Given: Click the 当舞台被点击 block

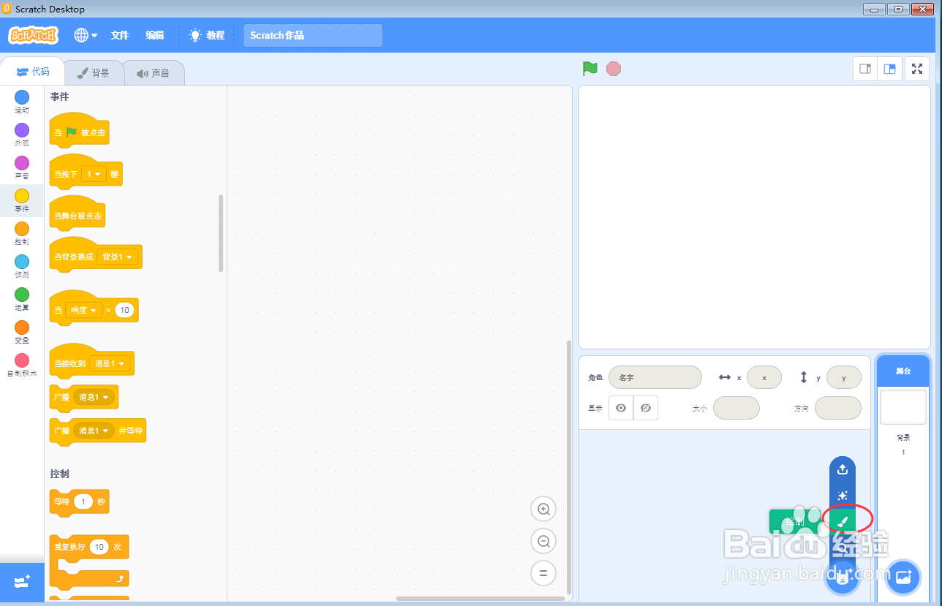Looking at the screenshot, I should pyautogui.click(x=78, y=213).
